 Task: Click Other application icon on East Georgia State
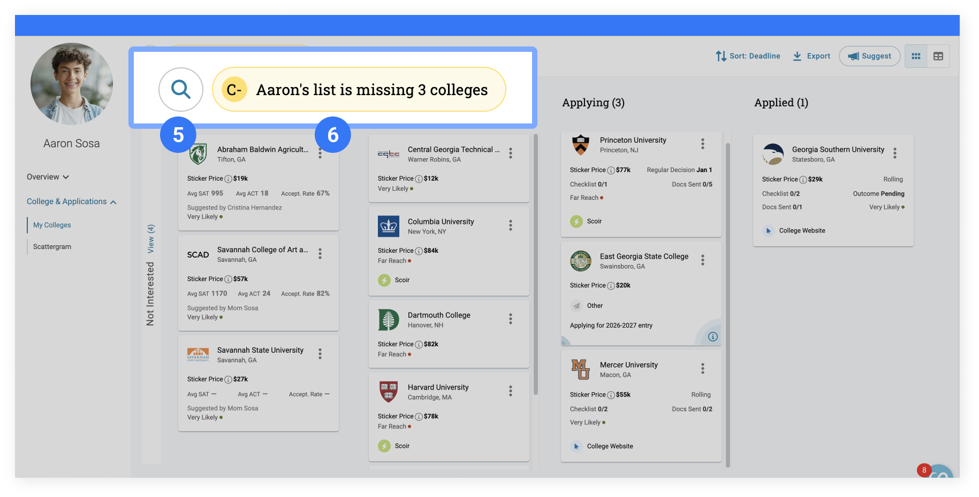pyautogui.click(x=576, y=306)
